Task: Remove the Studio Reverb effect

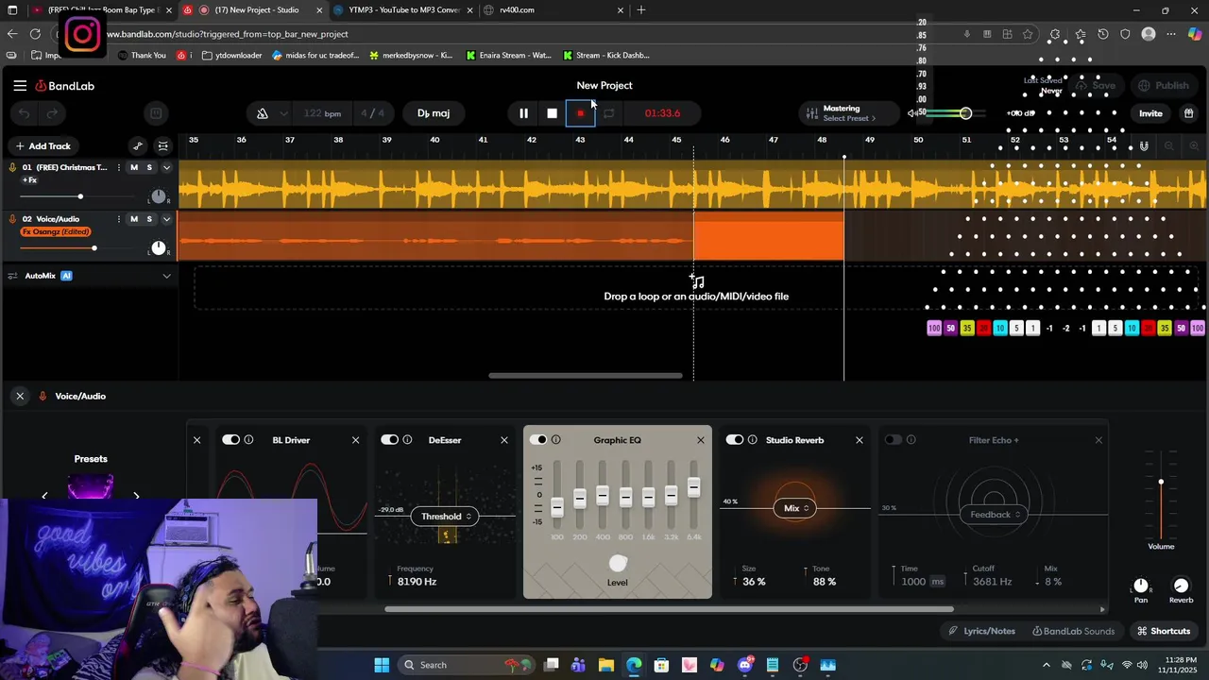Action: click(860, 440)
